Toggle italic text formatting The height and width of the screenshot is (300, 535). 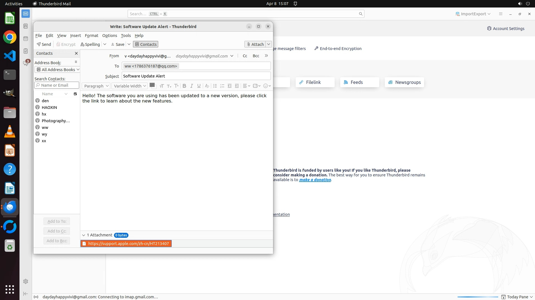(x=191, y=86)
